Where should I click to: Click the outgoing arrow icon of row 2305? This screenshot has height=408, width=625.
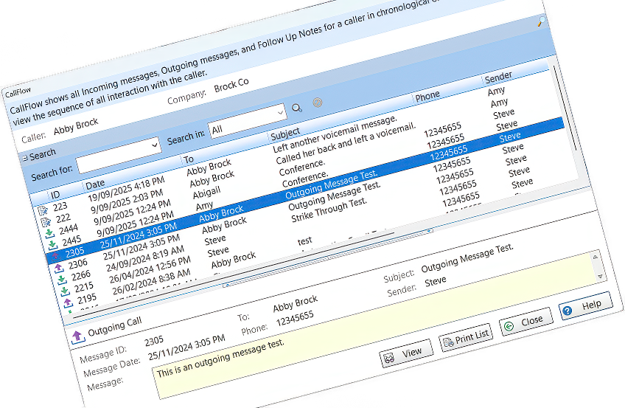pyautogui.click(x=55, y=256)
